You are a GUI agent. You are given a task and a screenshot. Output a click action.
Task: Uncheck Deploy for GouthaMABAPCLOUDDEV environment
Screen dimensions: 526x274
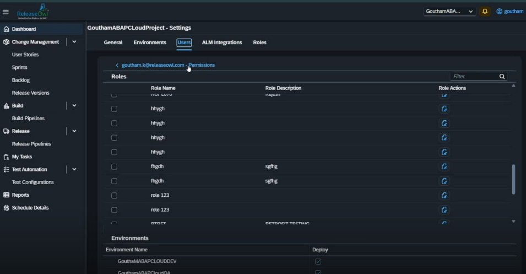coord(318,261)
